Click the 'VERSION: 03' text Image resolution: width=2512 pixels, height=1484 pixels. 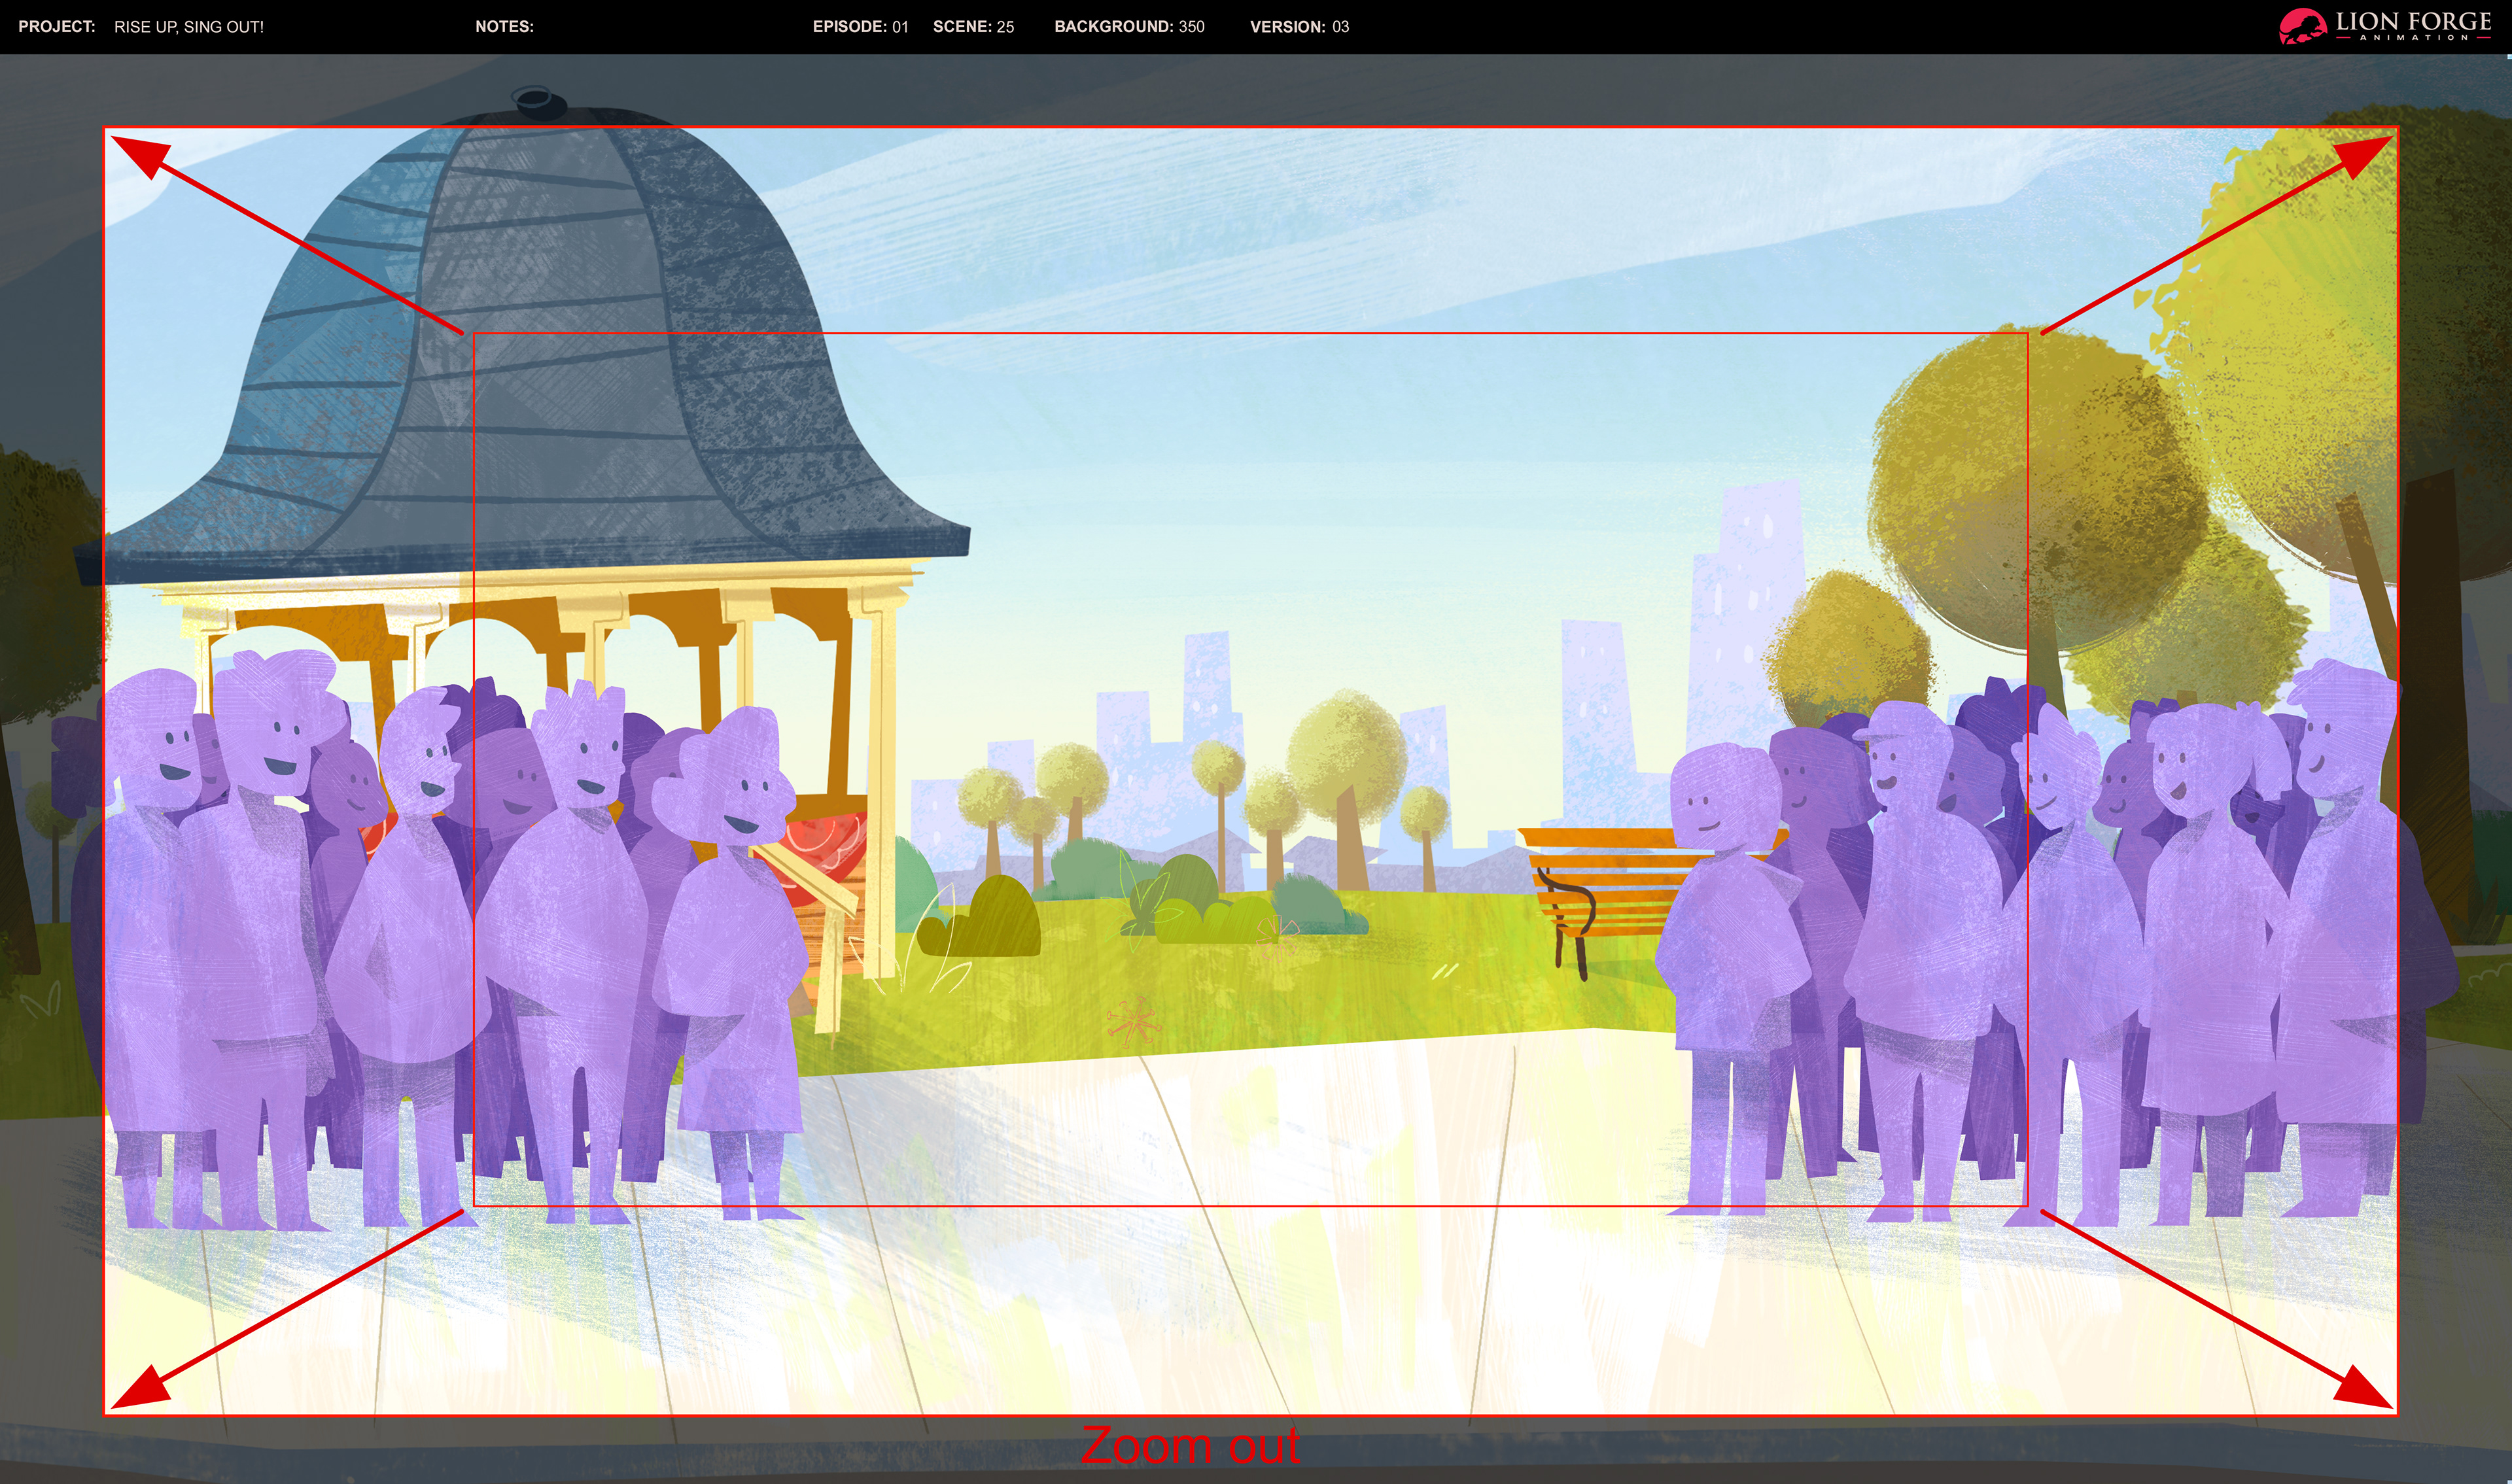[x=1299, y=27]
